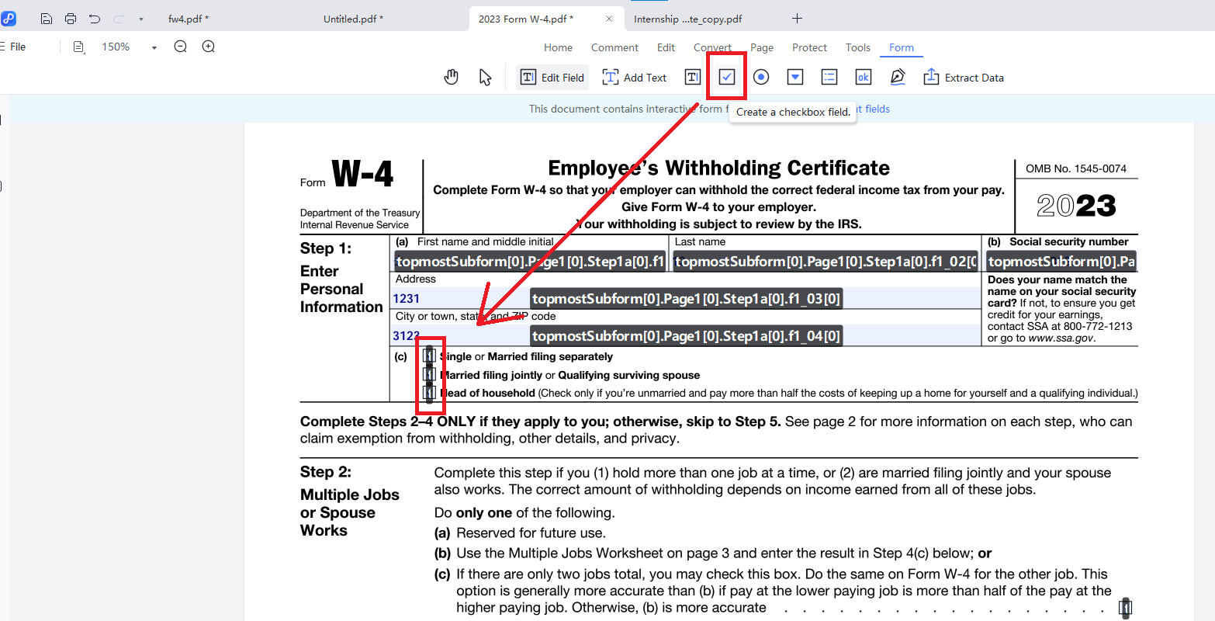Viewport: 1215px width, 621px height.
Task: Click the create OK button field tool
Action: (x=863, y=77)
